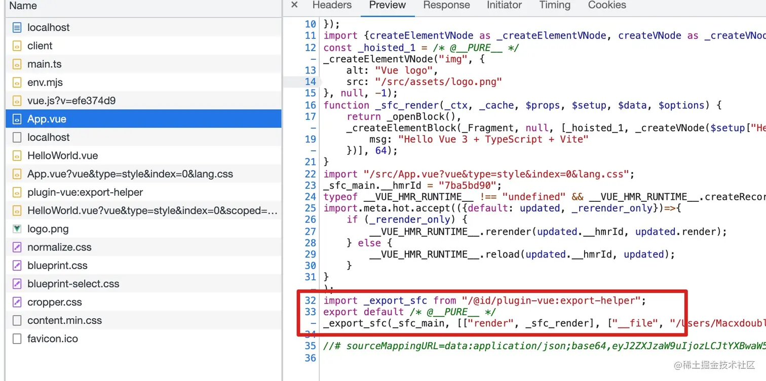Viewport: 766px width, 381px height.
Task: Click the stylesheet icon next to blueprint.css
Action: 17,266
